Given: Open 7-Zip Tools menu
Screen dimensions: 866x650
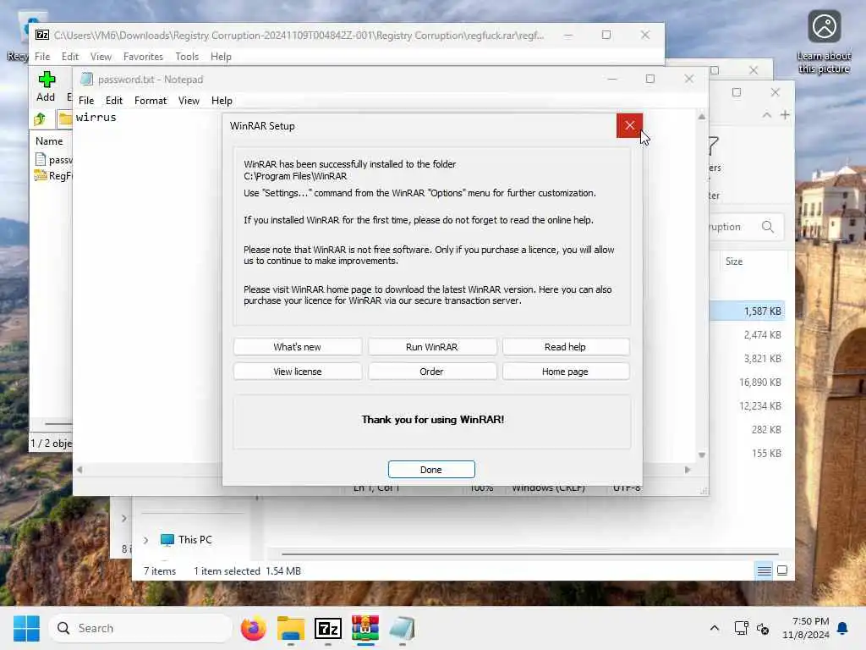Looking at the screenshot, I should point(187,57).
